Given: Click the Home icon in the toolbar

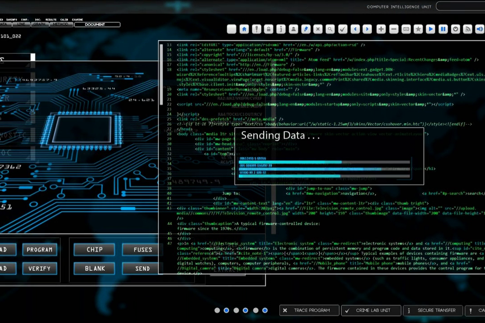Looking at the screenshot, I should 244,29.
